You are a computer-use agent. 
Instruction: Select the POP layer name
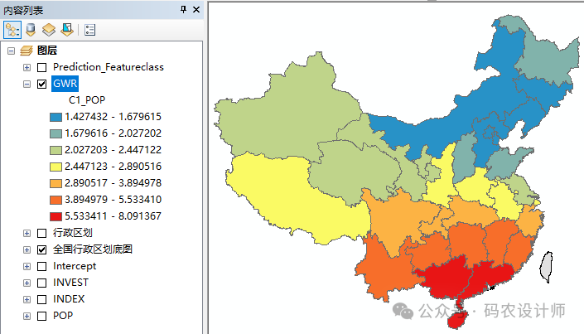click(x=63, y=316)
